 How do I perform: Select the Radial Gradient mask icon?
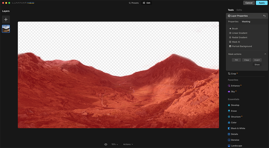[x=230, y=38]
